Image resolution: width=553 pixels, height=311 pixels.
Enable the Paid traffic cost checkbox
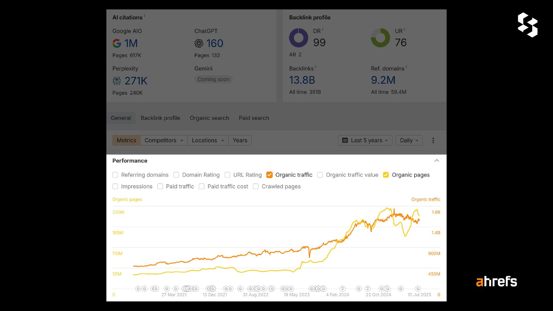[x=202, y=186]
